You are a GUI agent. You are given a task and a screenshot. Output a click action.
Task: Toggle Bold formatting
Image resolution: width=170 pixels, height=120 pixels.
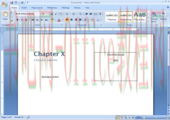coord(17,20)
